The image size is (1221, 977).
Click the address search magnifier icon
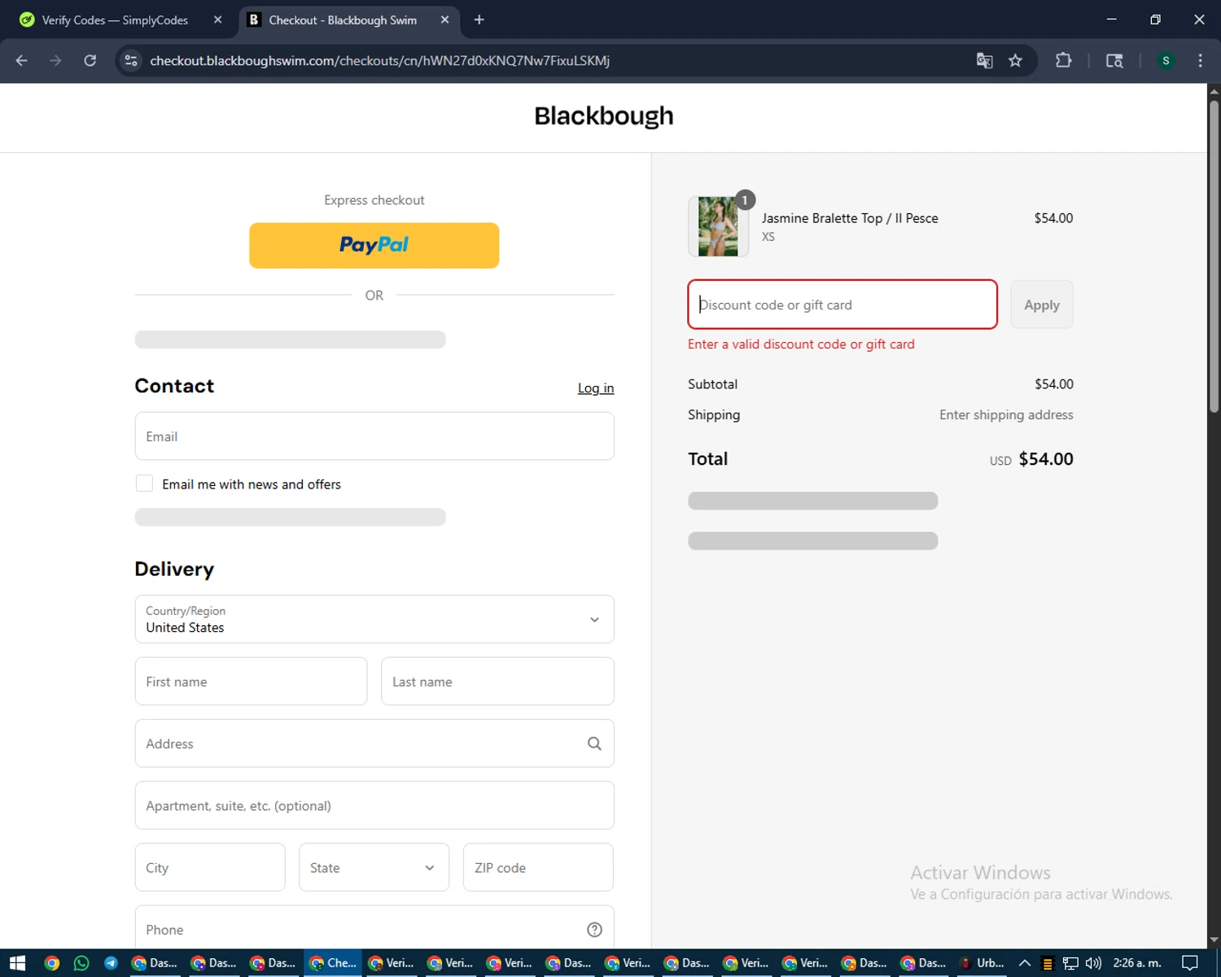click(594, 743)
